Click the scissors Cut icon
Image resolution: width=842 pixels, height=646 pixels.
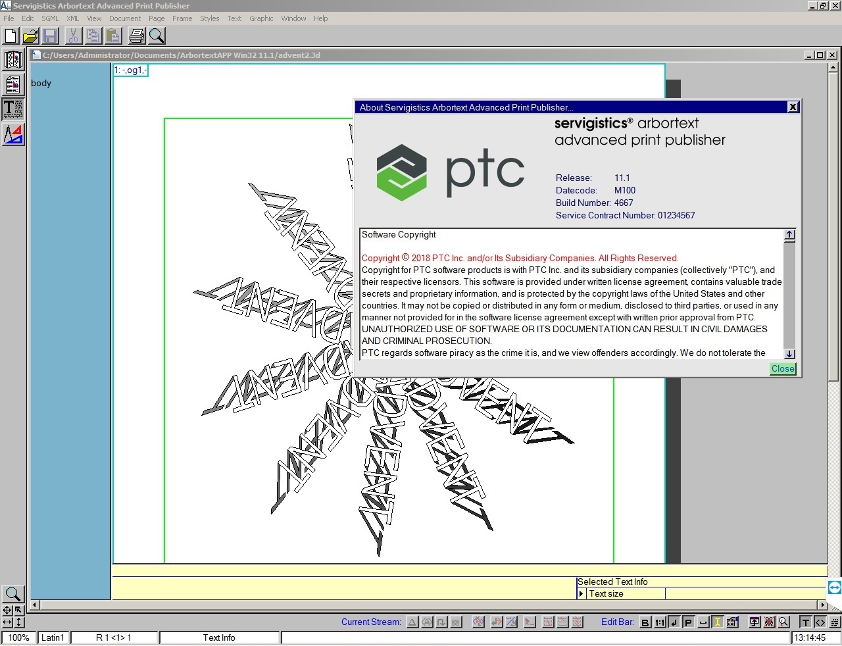(74, 36)
